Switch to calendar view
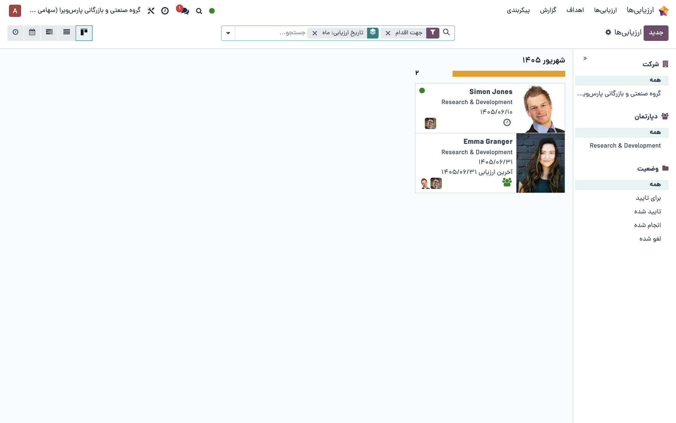This screenshot has width=676, height=423. tap(32, 33)
